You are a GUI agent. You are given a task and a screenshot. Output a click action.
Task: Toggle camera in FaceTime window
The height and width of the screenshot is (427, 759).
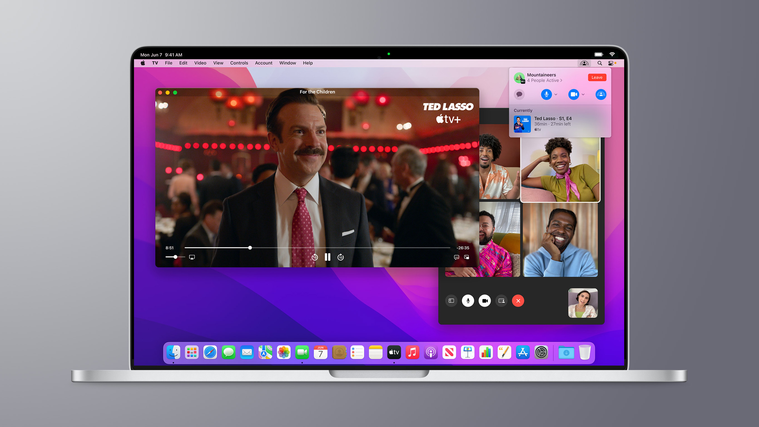coord(485,301)
